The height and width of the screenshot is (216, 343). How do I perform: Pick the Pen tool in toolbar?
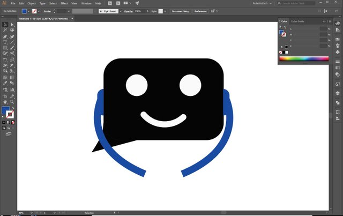pyautogui.click(x=5, y=36)
